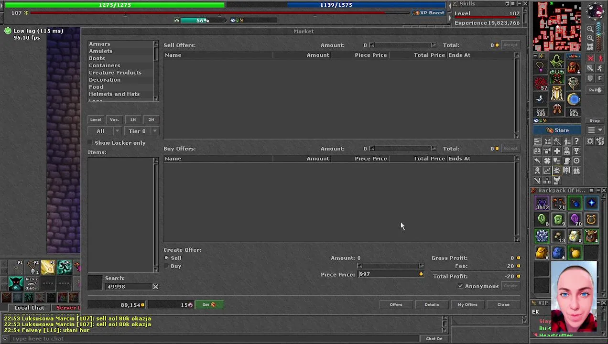The width and height of the screenshot is (608, 344).
Task: Toggle the E expert mode button
Action: (600, 78)
